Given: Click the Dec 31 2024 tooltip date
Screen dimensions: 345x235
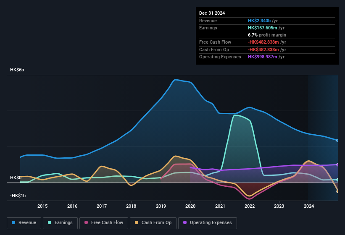Looking at the screenshot, I should (212, 13).
